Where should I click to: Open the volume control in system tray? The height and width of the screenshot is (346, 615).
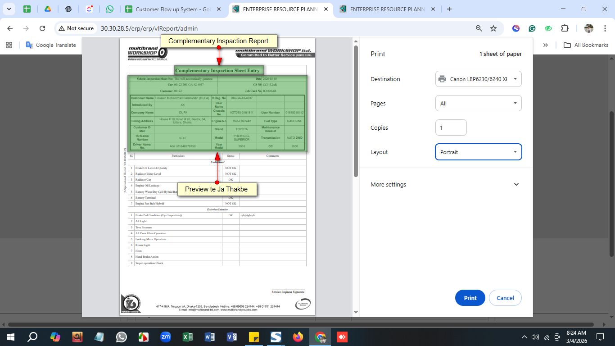coord(535,337)
